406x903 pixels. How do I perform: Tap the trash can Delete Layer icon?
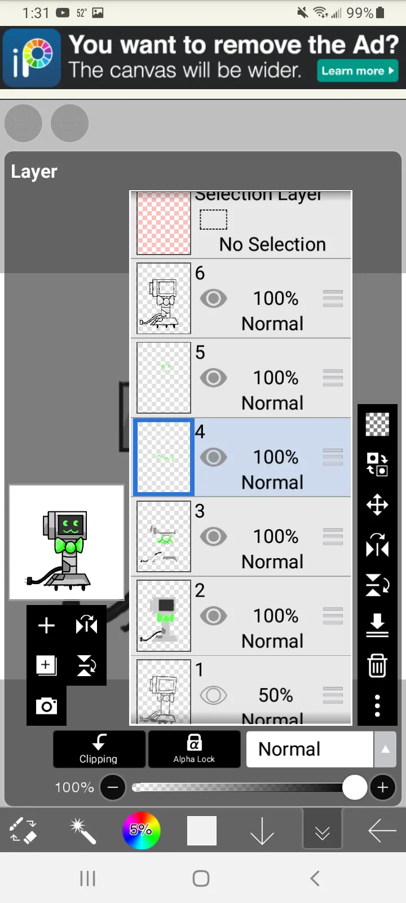[377, 665]
